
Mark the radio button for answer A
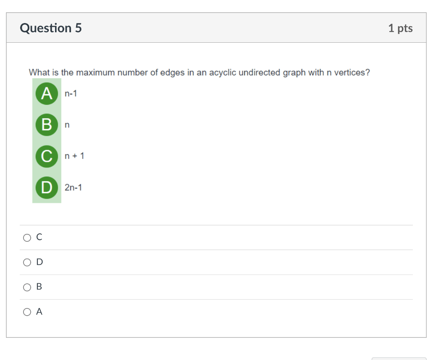coord(27,312)
